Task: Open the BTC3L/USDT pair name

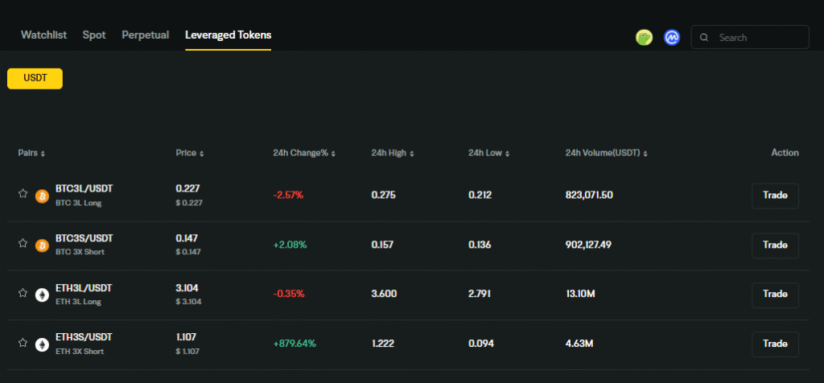Action: point(84,188)
